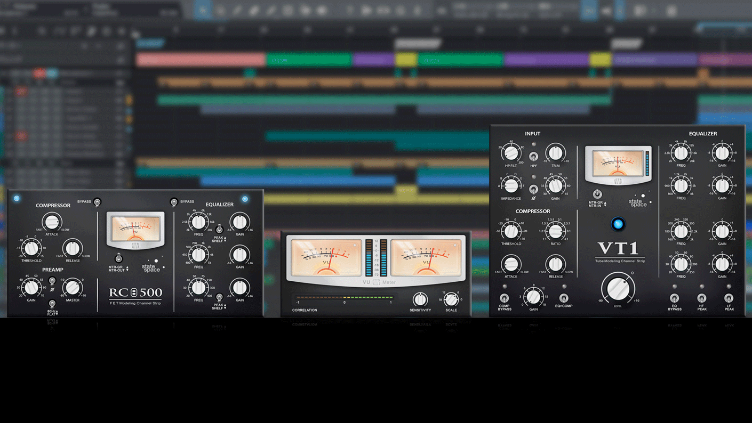This screenshot has height=423, width=752.
Task: Adjust the VT1 input GAIN knob (30-65)
Action: pyautogui.click(x=555, y=185)
